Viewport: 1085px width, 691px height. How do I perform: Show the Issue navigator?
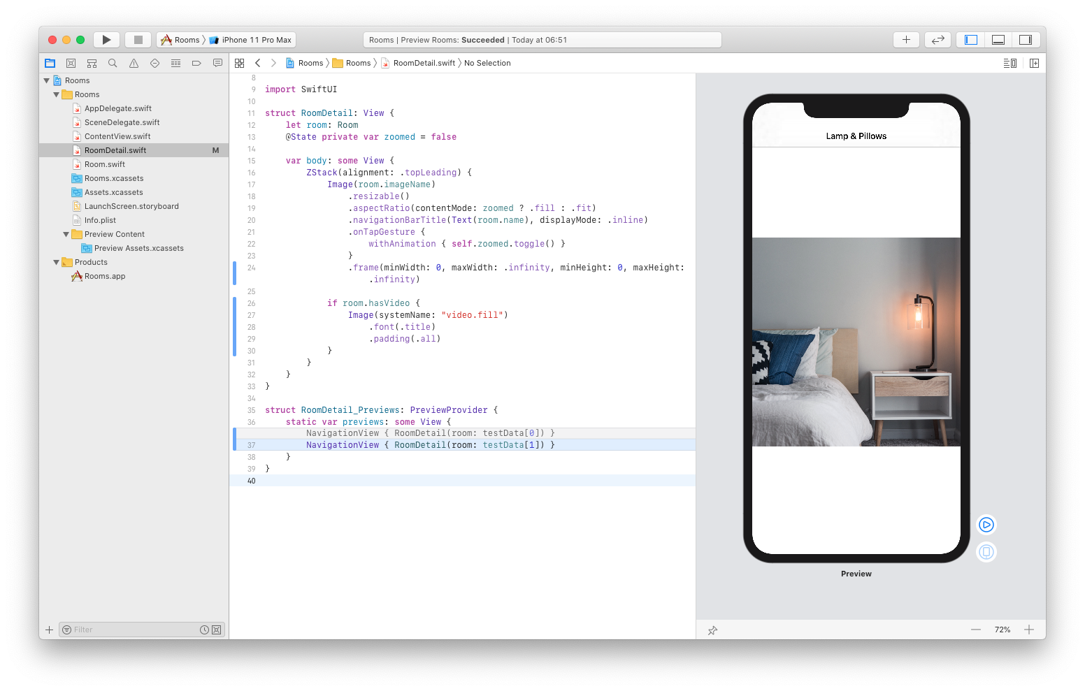tap(134, 62)
